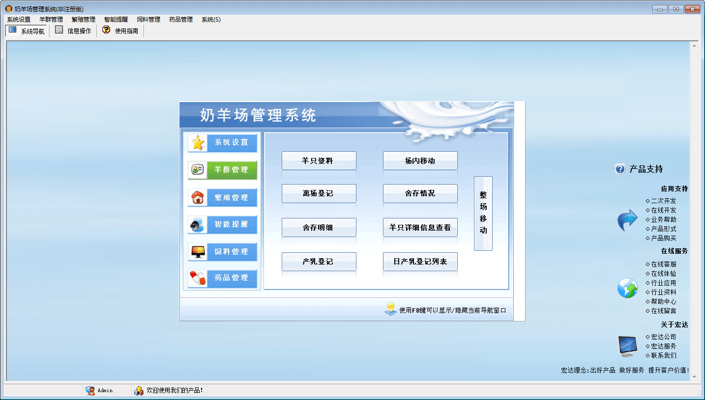Open the 帮助中心 link
Viewport: 705px width, 400px height.
[x=664, y=301]
